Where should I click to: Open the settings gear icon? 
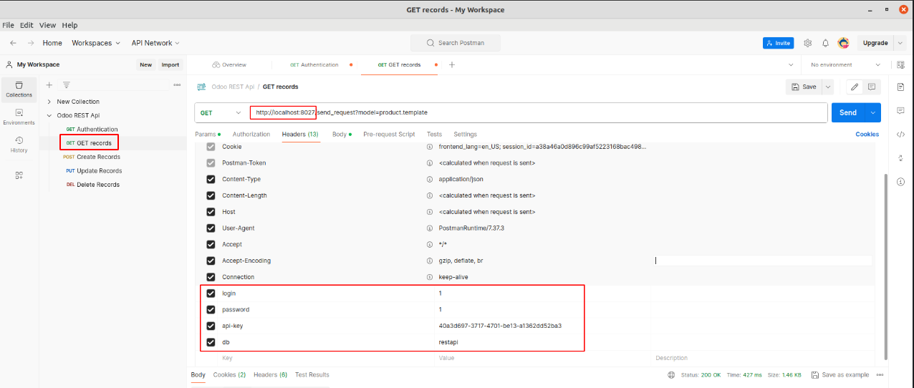[x=808, y=43]
